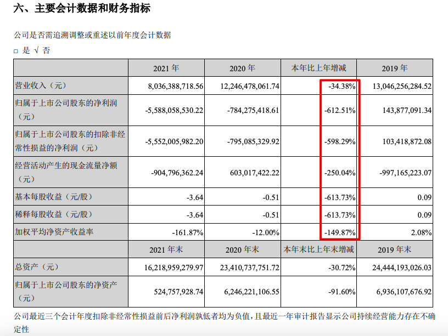Viewport: 448px width, 336px height.
Task: Click value 13,046,256,284.52
Action: pos(402,86)
